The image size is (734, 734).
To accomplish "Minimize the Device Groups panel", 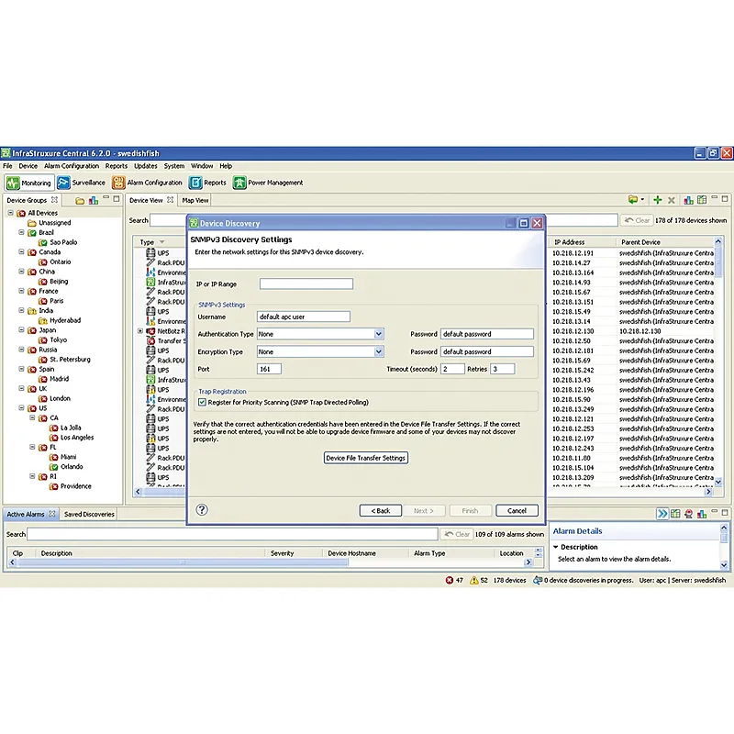I will tap(106, 197).
